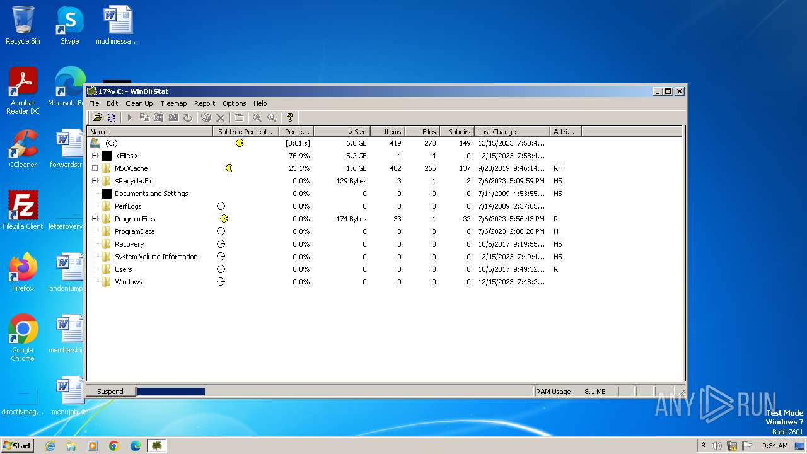
Task: Click the Select Parent folder toolbar icon
Action: (x=239, y=117)
